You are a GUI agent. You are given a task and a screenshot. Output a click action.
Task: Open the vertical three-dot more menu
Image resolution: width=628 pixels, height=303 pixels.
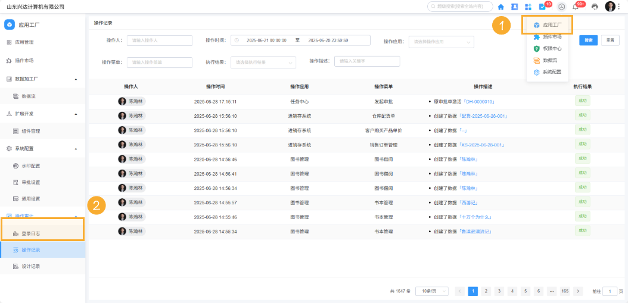pyautogui.click(x=619, y=7)
